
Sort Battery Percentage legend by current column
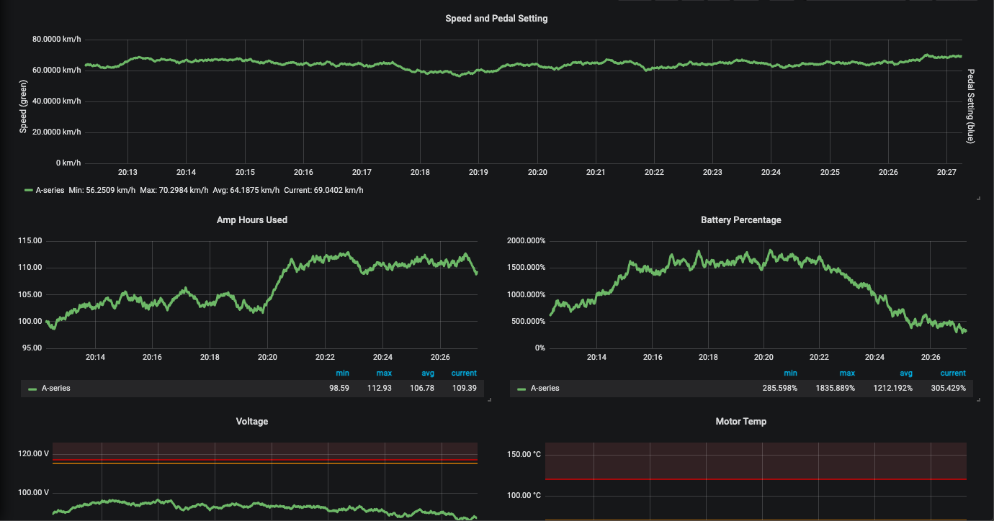pos(953,373)
